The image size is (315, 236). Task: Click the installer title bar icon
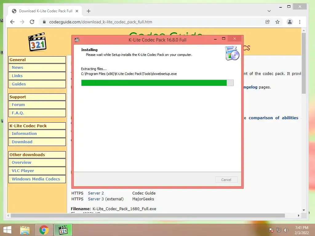(x=77, y=40)
